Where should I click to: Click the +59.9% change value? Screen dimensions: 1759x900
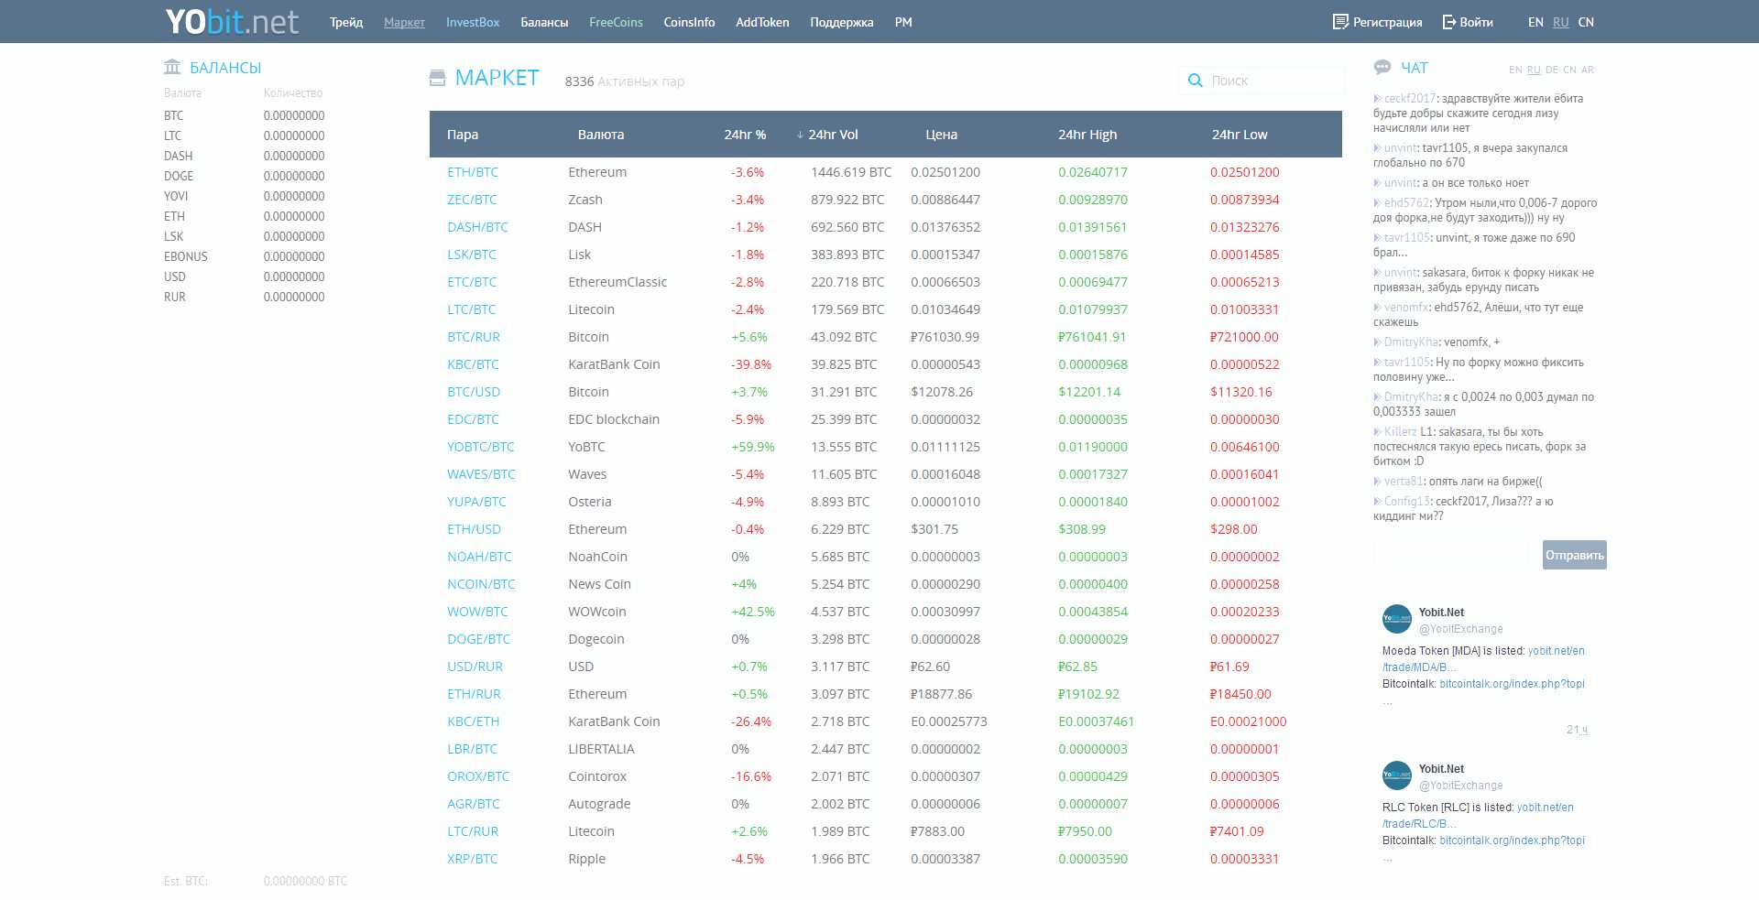tap(753, 447)
